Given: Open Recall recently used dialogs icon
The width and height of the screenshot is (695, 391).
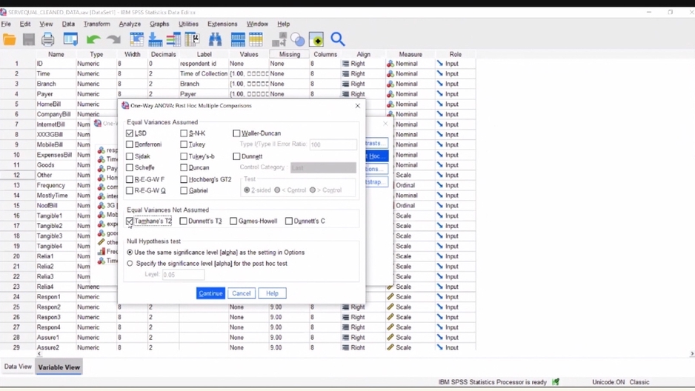Looking at the screenshot, I should pos(70,40).
